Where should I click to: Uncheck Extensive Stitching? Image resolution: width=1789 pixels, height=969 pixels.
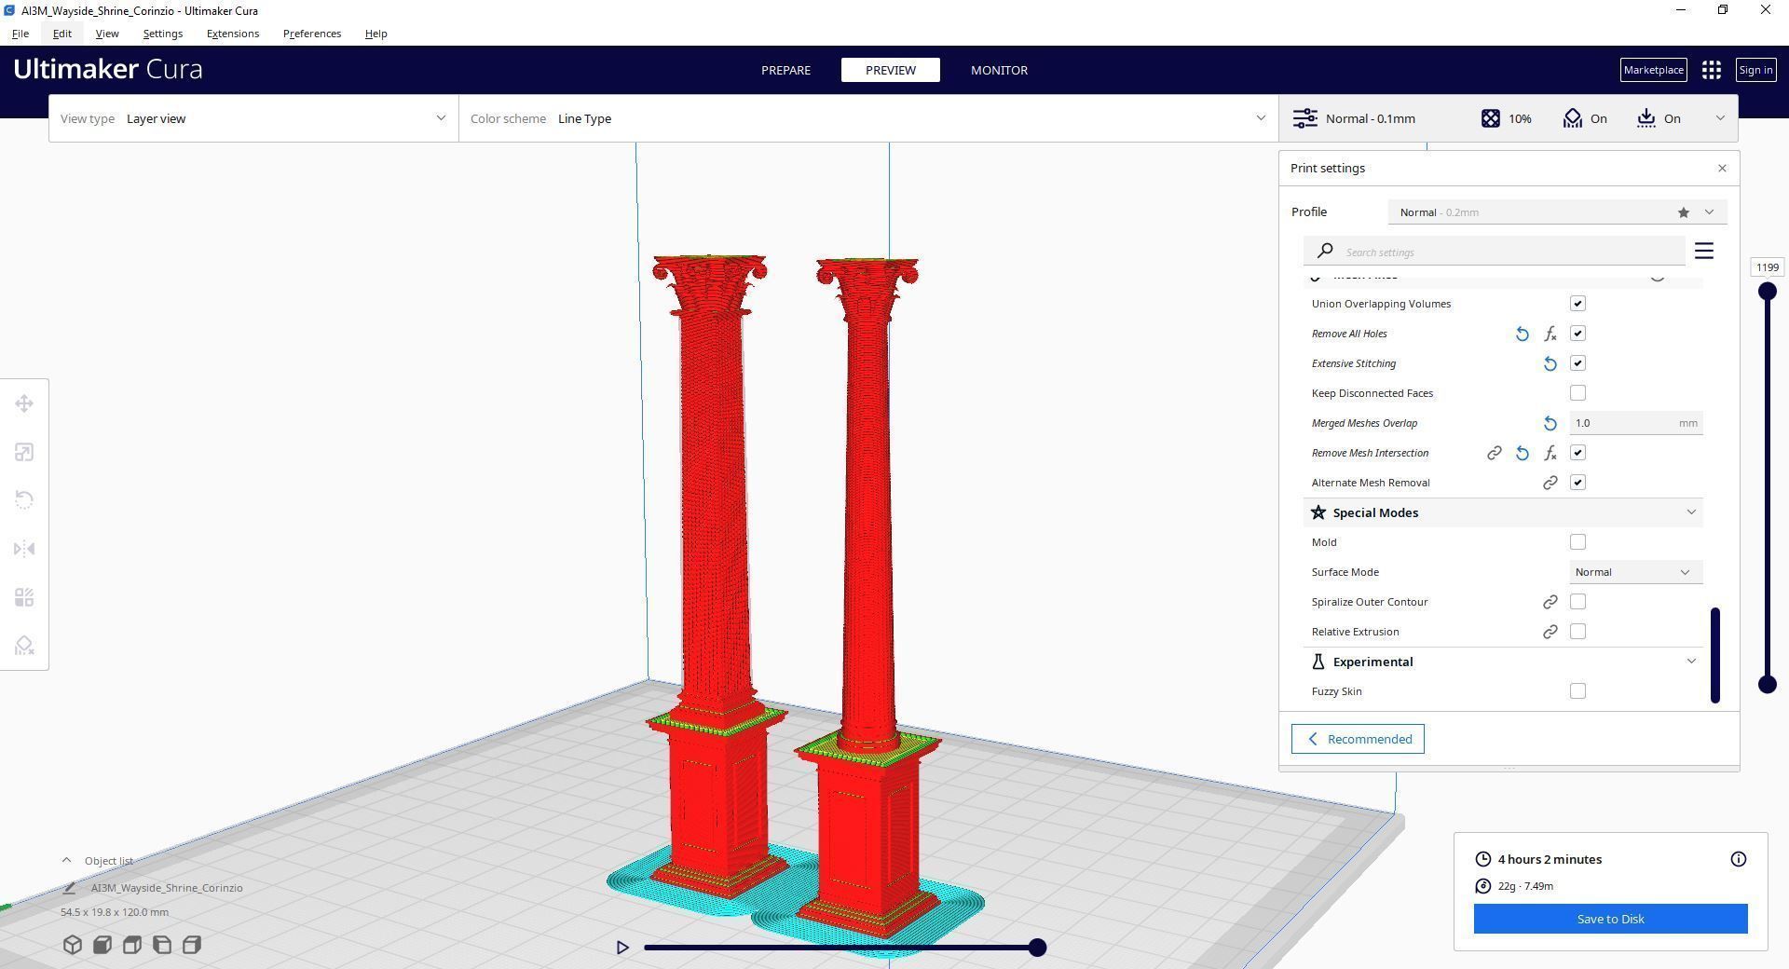pyautogui.click(x=1577, y=363)
